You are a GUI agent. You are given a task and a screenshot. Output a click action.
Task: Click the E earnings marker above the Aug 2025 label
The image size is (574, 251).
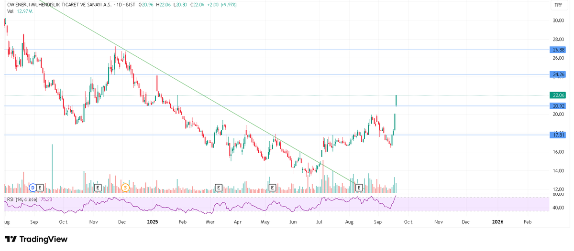click(x=359, y=187)
